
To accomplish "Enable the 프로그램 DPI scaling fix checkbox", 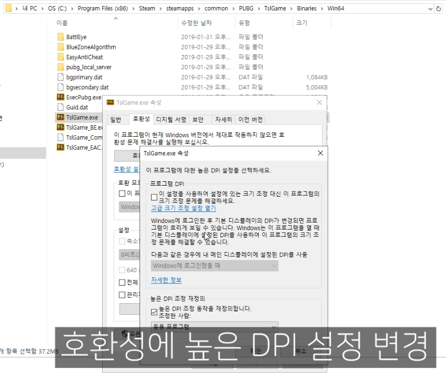I will [x=154, y=197].
